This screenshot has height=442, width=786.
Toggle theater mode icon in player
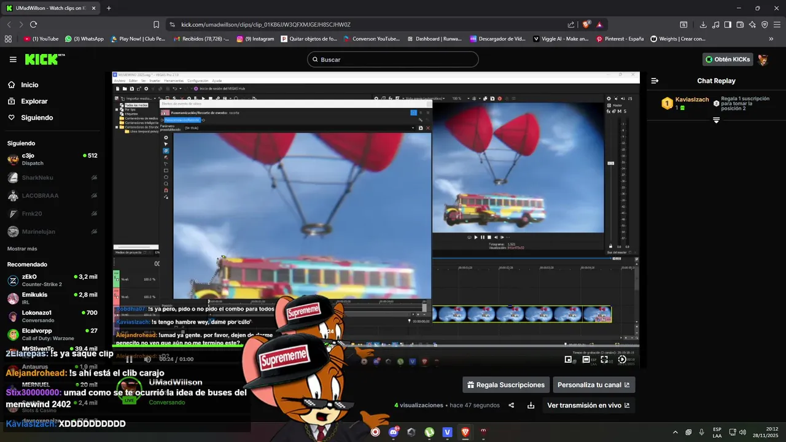(586, 360)
